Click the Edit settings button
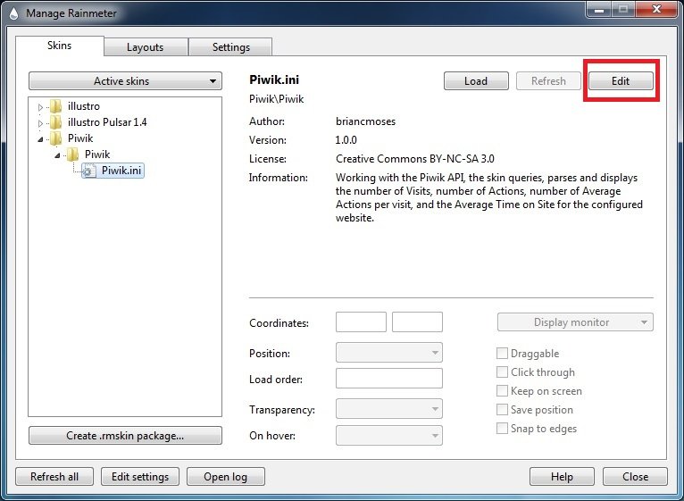This screenshot has width=684, height=501. point(140,477)
